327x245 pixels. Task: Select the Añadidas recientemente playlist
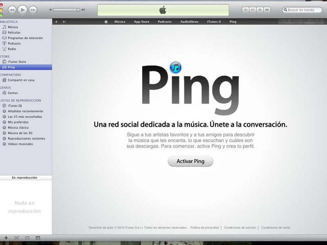click(26, 111)
